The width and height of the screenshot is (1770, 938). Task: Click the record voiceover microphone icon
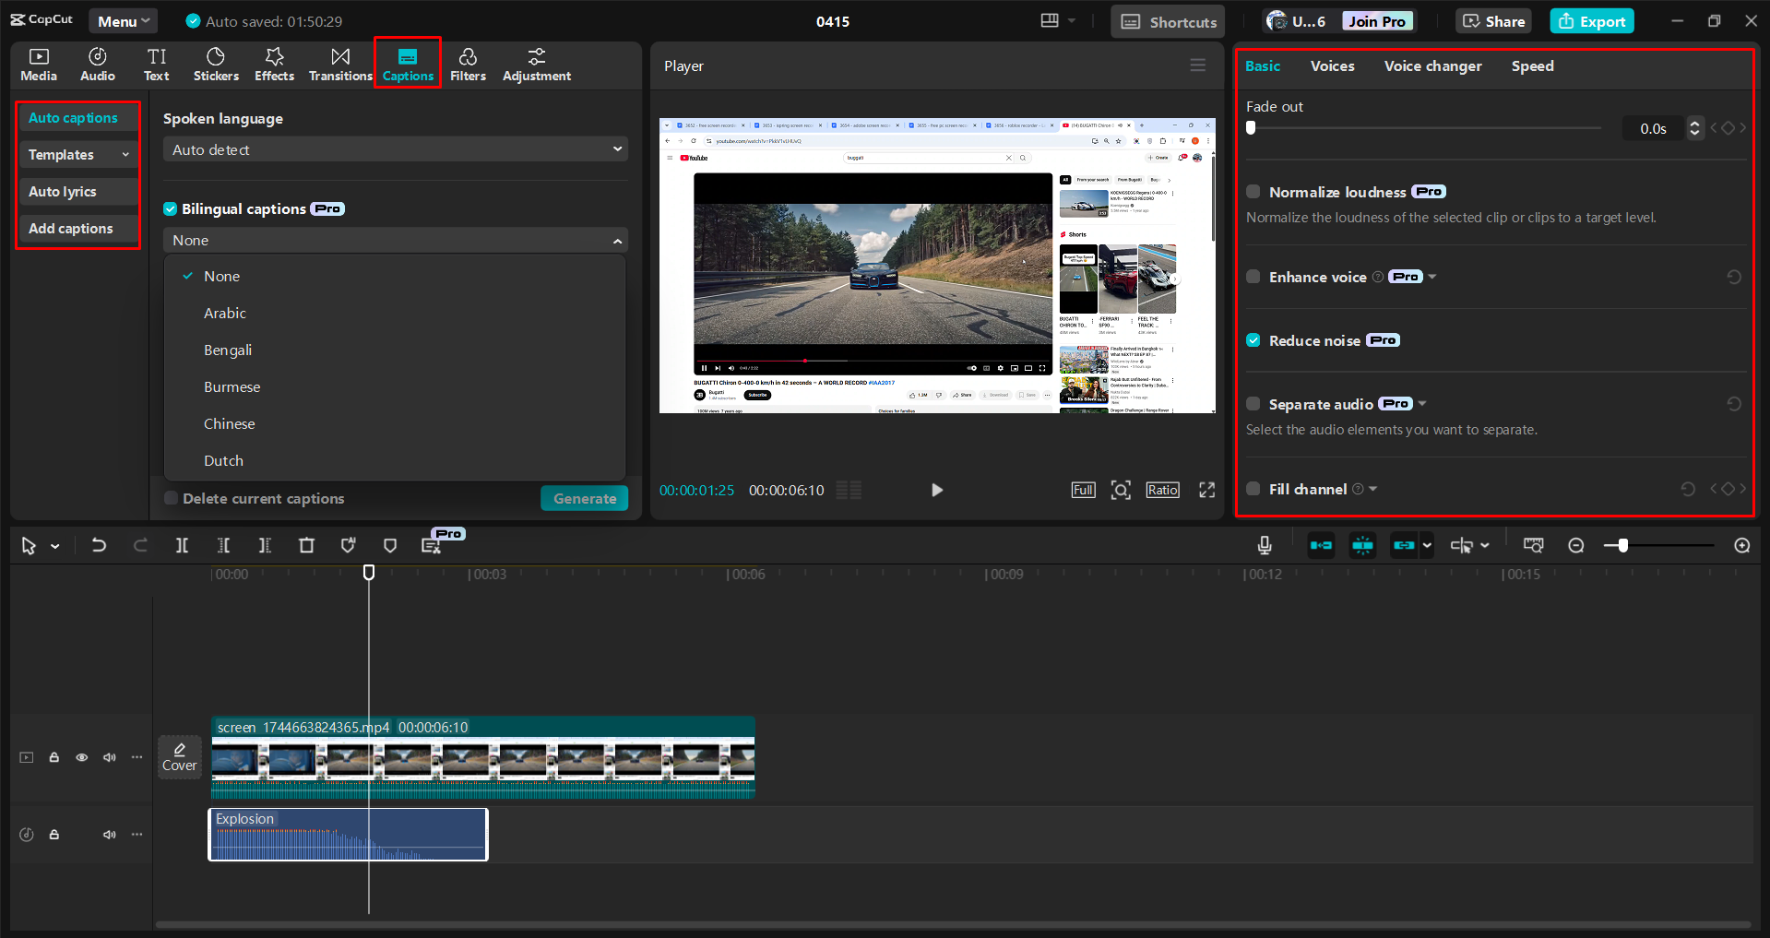point(1265,545)
